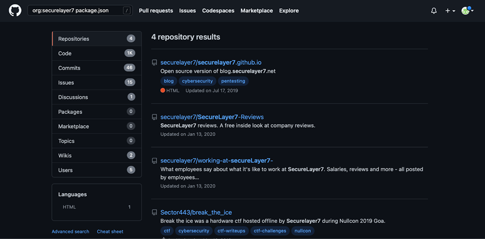Click the orange HTML language dot
The height and width of the screenshot is (239, 485).
pyautogui.click(x=163, y=91)
